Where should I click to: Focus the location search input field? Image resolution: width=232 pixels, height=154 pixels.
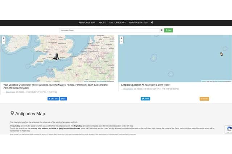[109, 30]
